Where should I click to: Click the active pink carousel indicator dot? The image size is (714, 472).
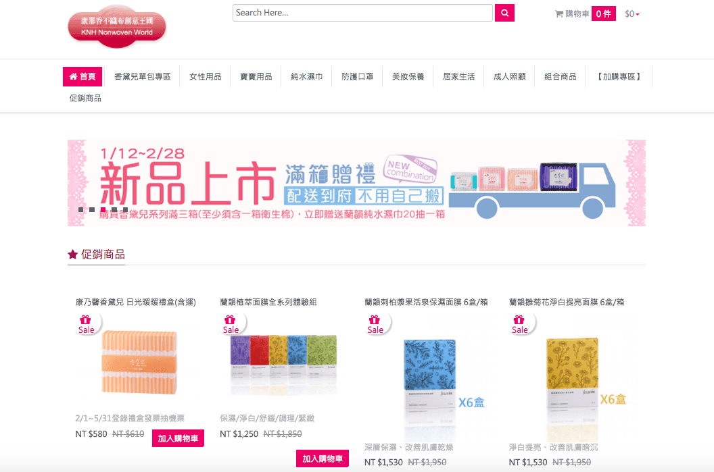pyautogui.click(x=103, y=209)
